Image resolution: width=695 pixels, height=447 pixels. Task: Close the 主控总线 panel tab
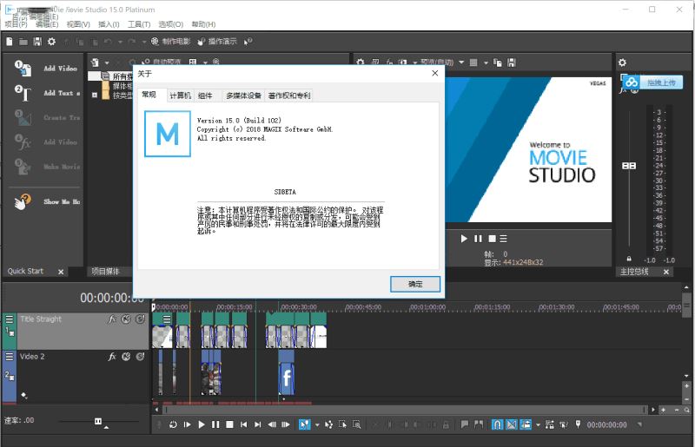[x=666, y=272]
